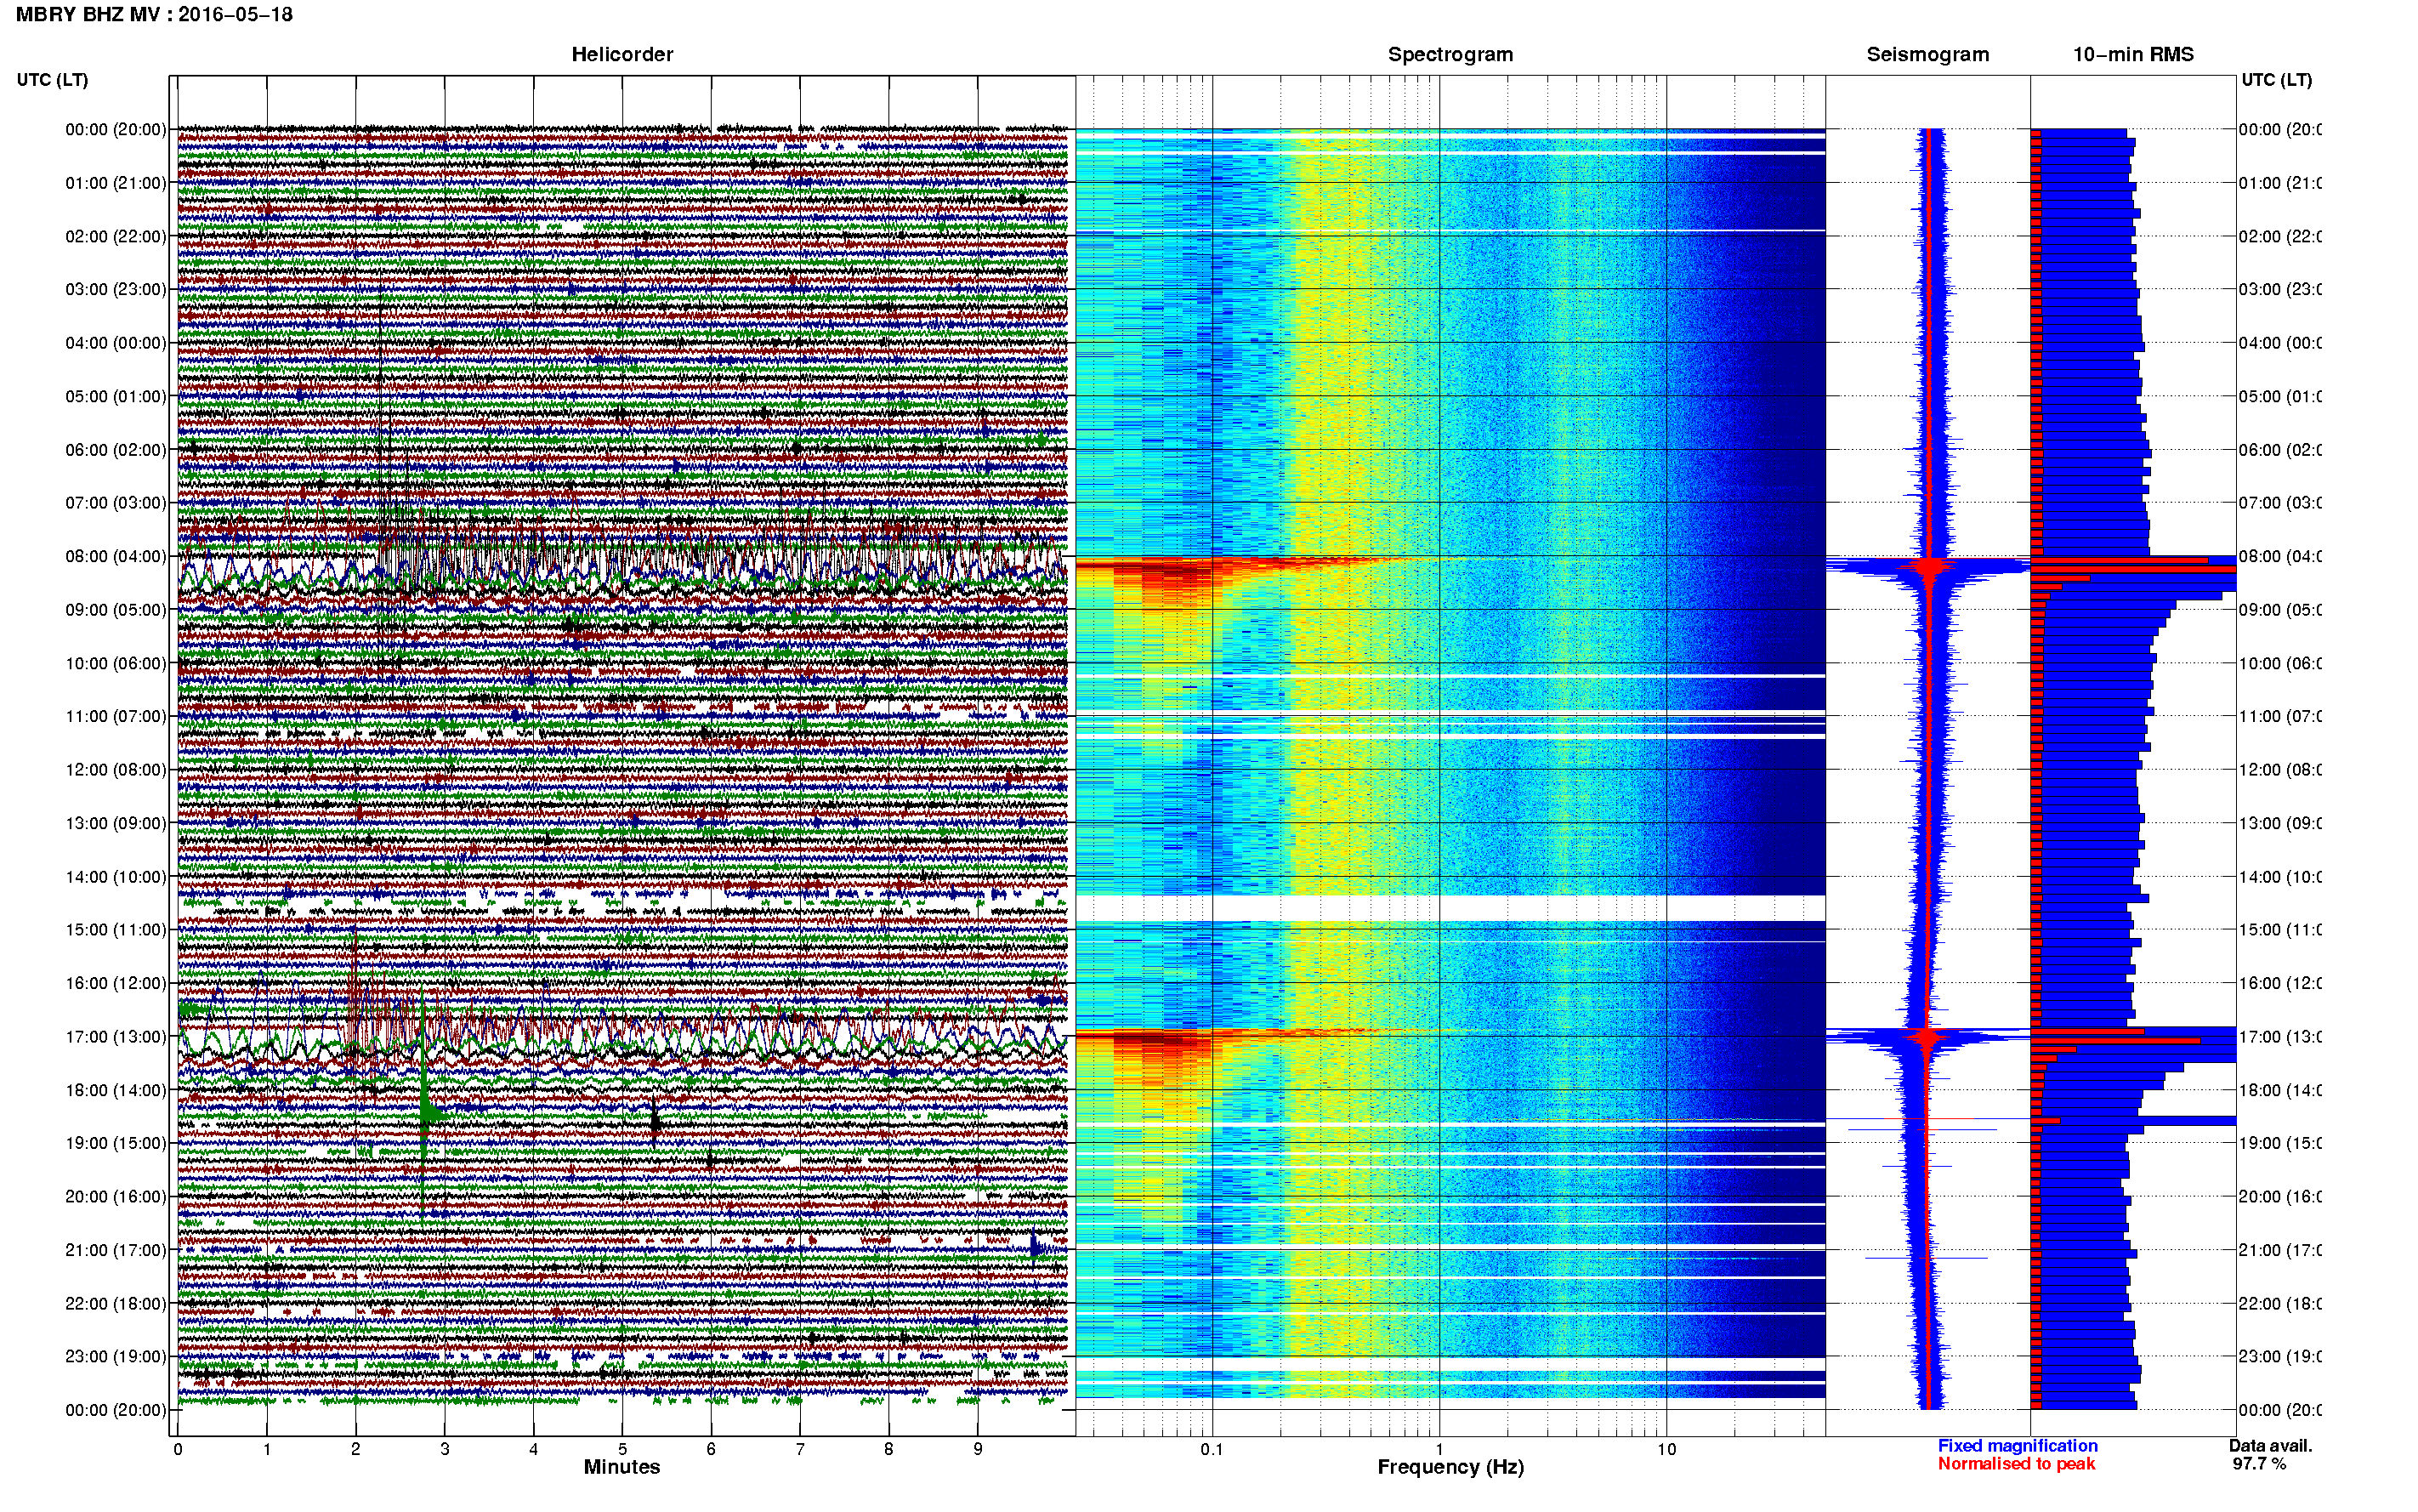Click the Data avail. label
This screenshot has height=1512, width=2418.
coord(2270,1446)
